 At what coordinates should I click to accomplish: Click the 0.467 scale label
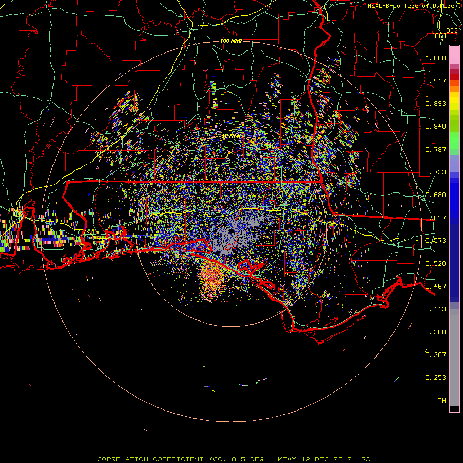[436, 286]
